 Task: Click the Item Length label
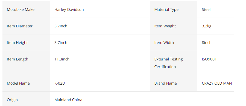pos(17,59)
